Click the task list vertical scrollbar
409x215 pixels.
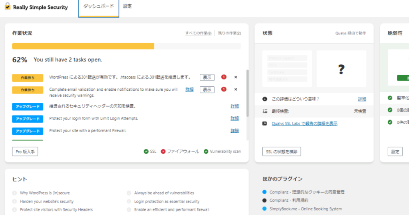[247, 94]
